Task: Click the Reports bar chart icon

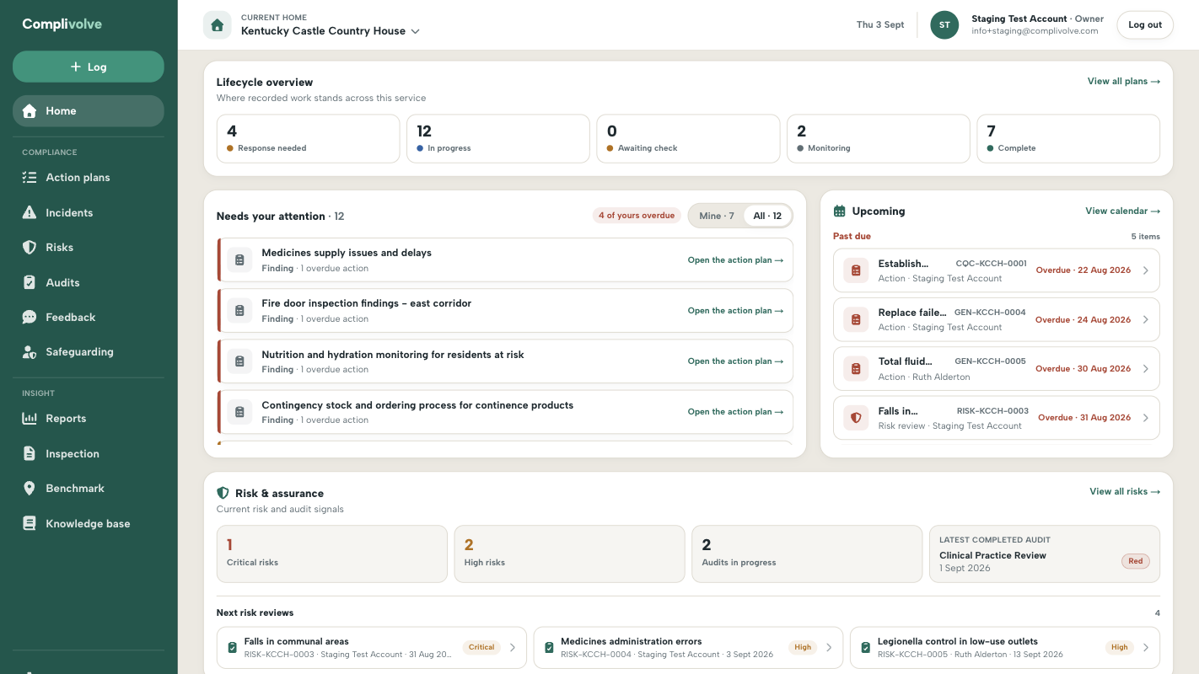Action: (30, 419)
